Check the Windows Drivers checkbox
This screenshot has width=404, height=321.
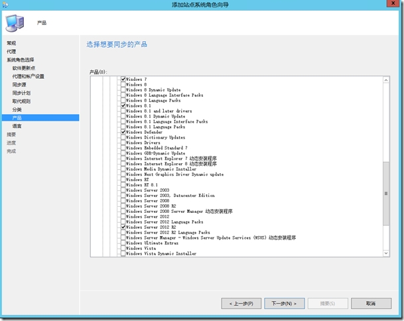[123, 143]
